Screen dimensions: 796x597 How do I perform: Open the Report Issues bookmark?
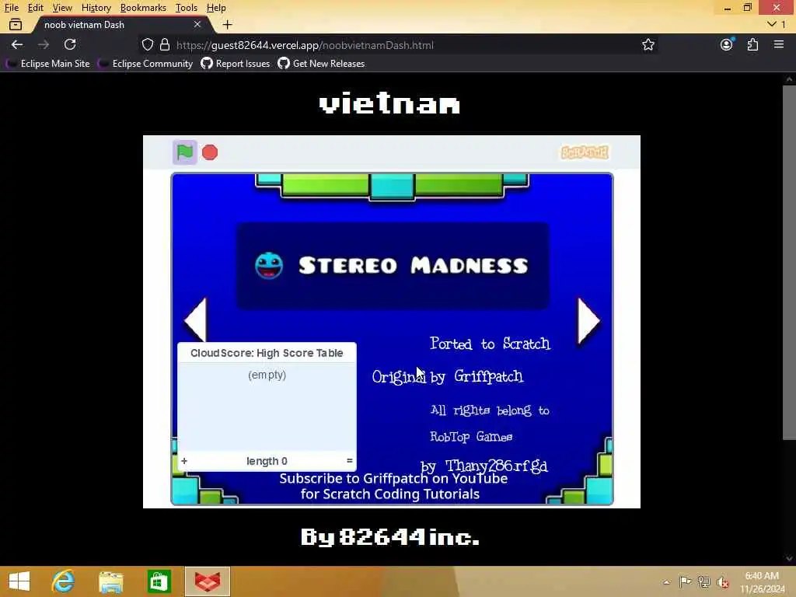coord(236,64)
